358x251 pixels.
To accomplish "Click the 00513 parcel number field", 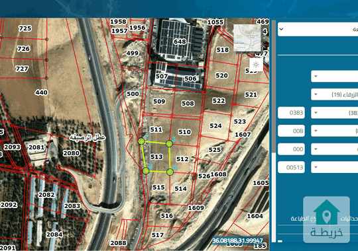I will pos(291,167).
